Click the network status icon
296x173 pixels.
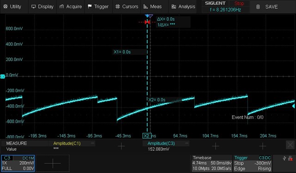tap(290, 159)
